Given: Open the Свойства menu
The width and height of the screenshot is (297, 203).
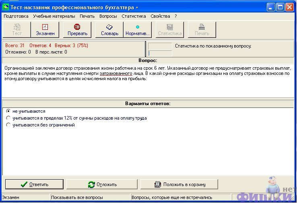Looking at the screenshot, I should [x=160, y=16].
